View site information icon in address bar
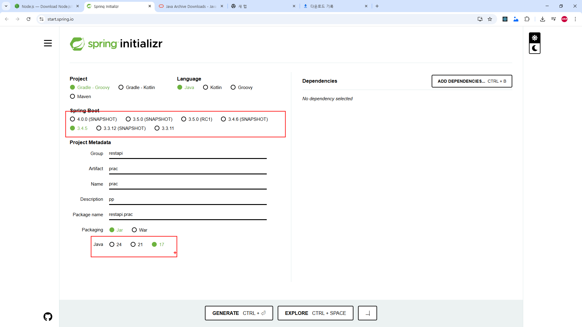Image resolution: width=582 pixels, height=327 pixels. (x=42, y=19)
